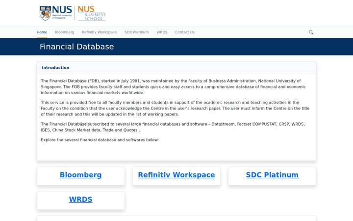Open Bloomberg in the navigation bar
The width and height of the screenshot is (353, 221).
(65, 32)
